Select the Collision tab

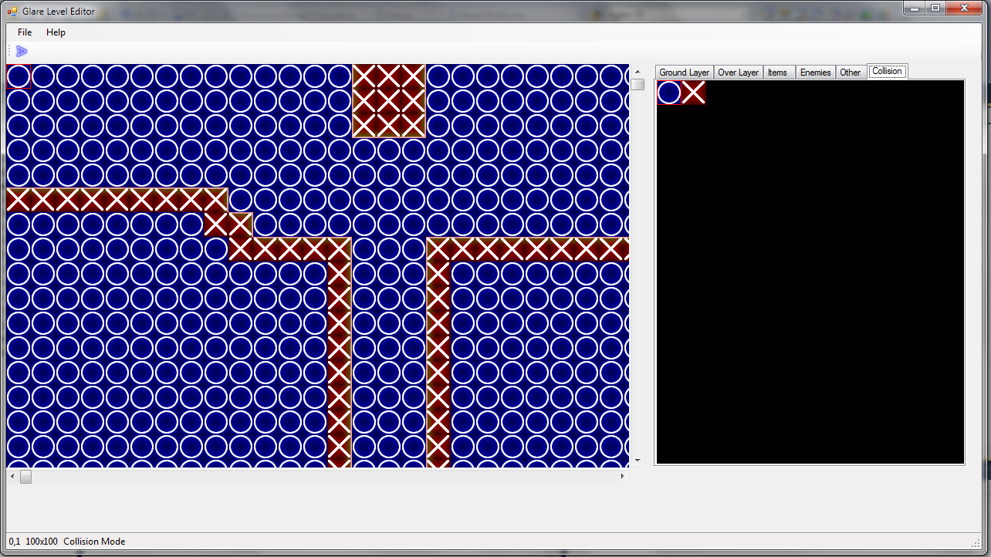pyautogui.click(x=887, y=71)
